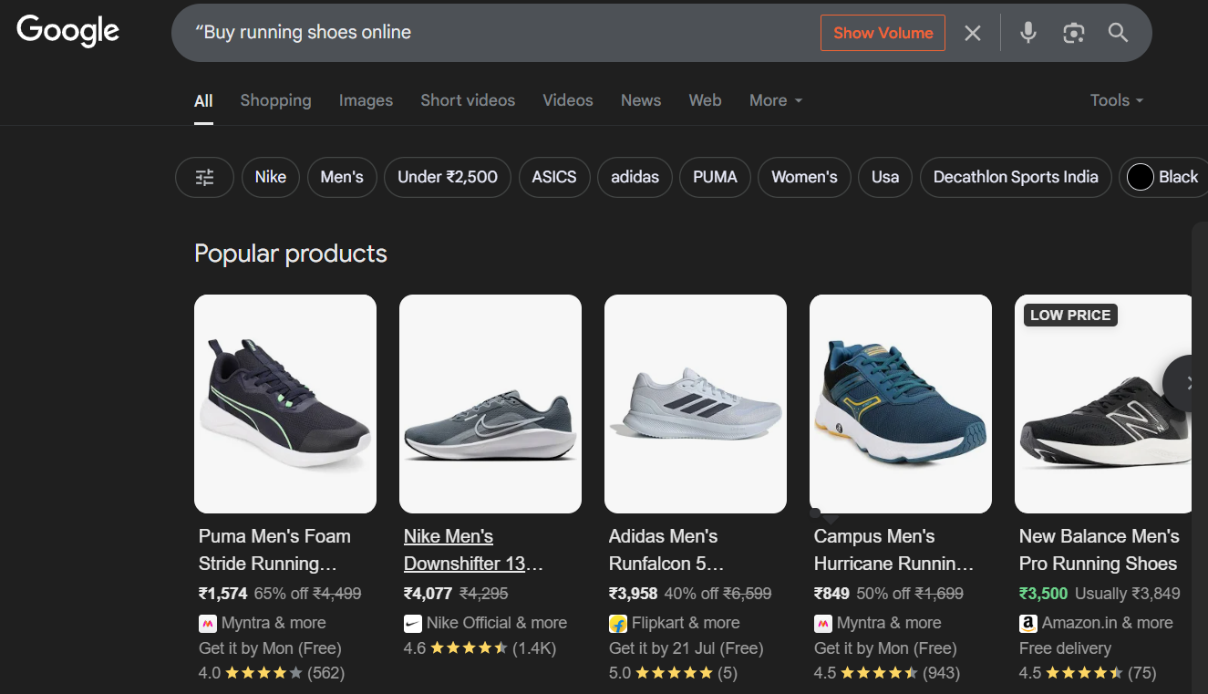Viewport: 1208px width, 694px height.
Task: Toggle the adidas filter chip
Action: click(635, 177)
